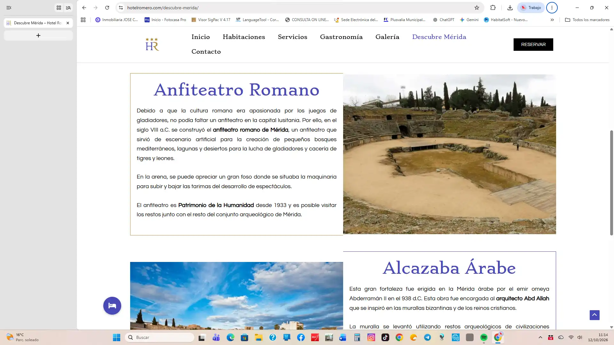Open the Gemini bookmark

(x=469, y=20)
